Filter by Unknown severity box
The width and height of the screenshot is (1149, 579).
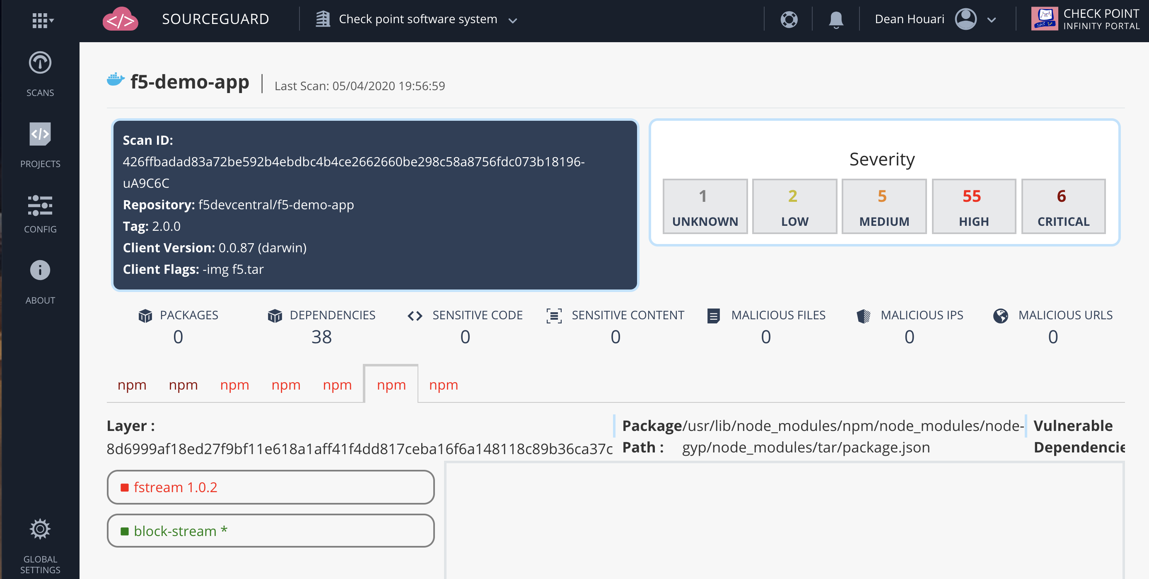(x=705, y=206)
